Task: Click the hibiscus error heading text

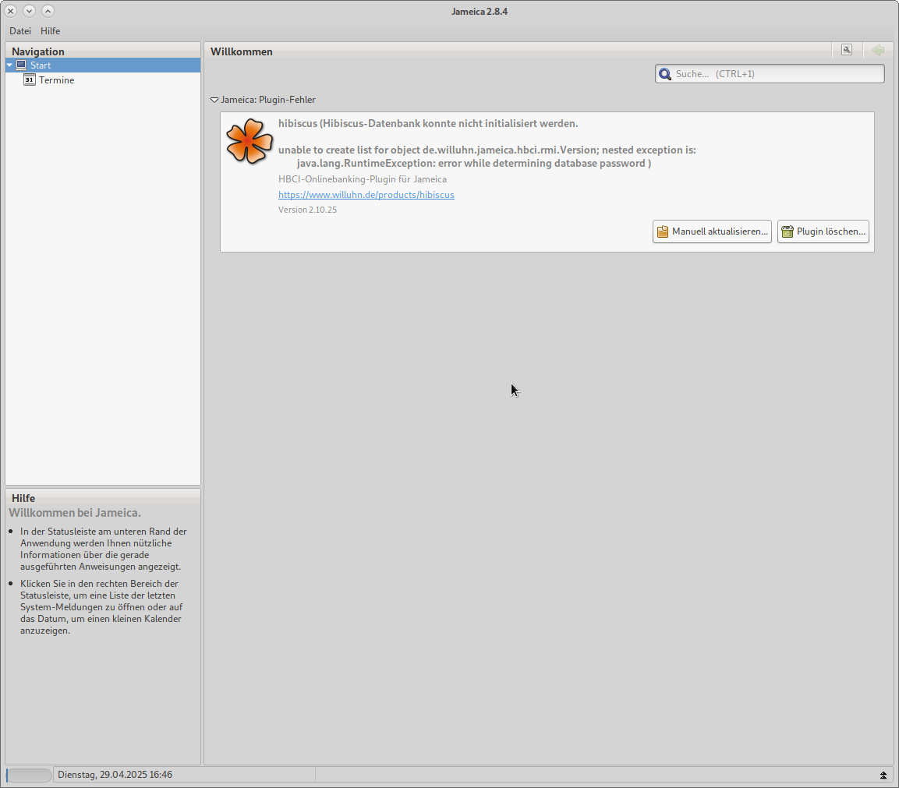Action: click(428, 123)
